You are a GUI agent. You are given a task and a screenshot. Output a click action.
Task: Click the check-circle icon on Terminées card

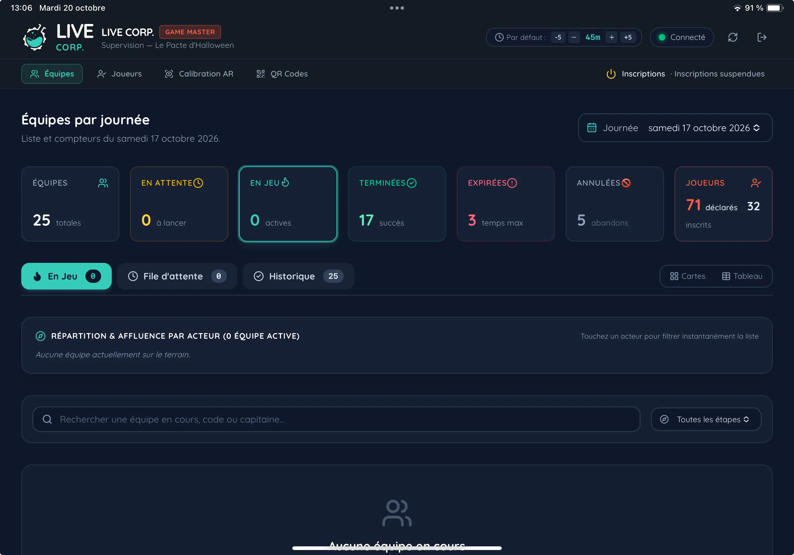click(412, 183)
